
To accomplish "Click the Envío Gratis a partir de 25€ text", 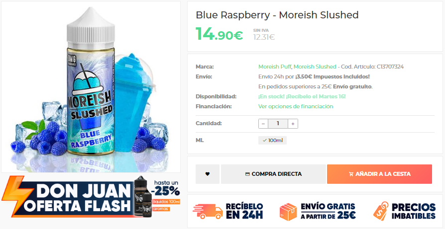I will pyautogui.click(x=328, y=211).
